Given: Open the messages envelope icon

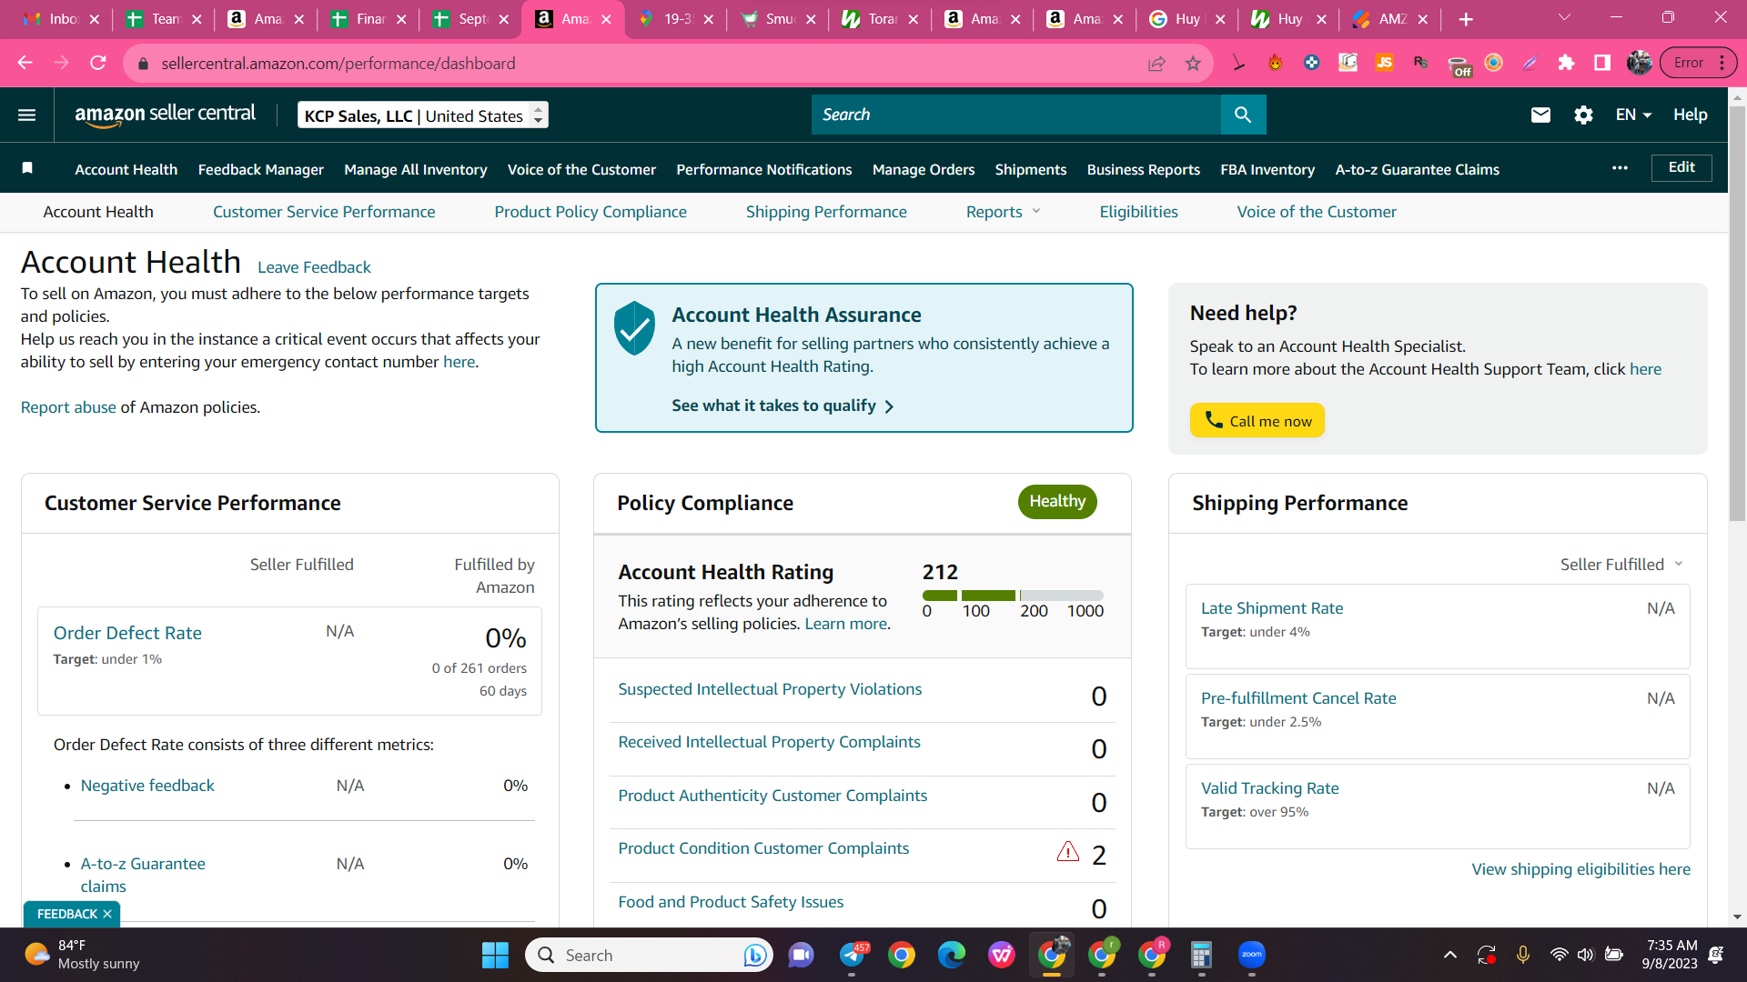Looking at the screenshot, I should (1540, 115).
